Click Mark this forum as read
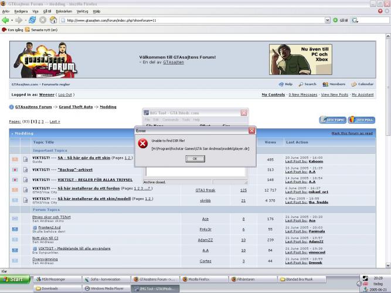This screenshot has width=391, height=293. pyautogui.click(x=352, y=133)
